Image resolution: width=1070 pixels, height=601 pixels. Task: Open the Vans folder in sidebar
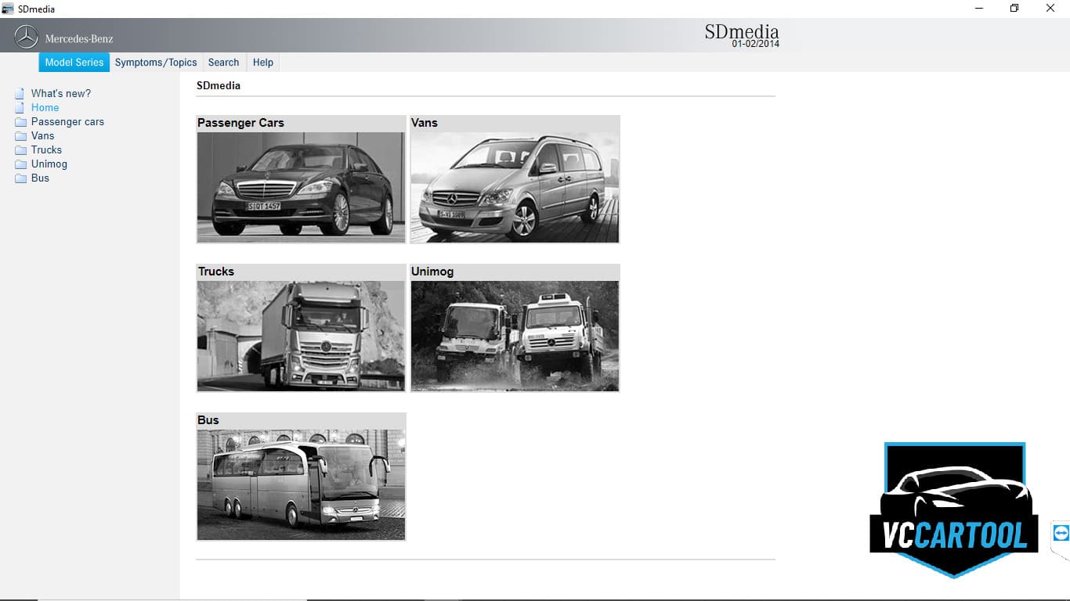pos(42,135)
